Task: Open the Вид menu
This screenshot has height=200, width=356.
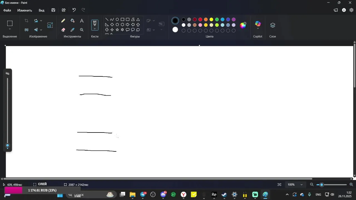Action: (x=41, y=10)
